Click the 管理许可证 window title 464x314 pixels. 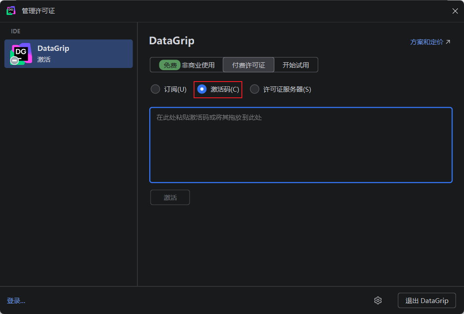[39, 11]
